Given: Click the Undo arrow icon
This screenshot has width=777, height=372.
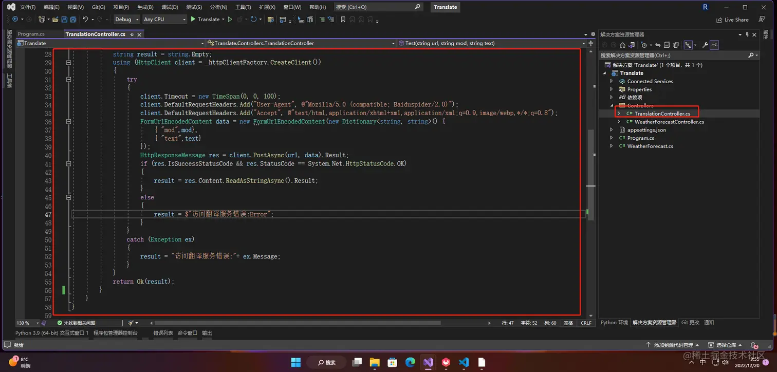Looking at the screenshot, I should click(x=85, y=19).
